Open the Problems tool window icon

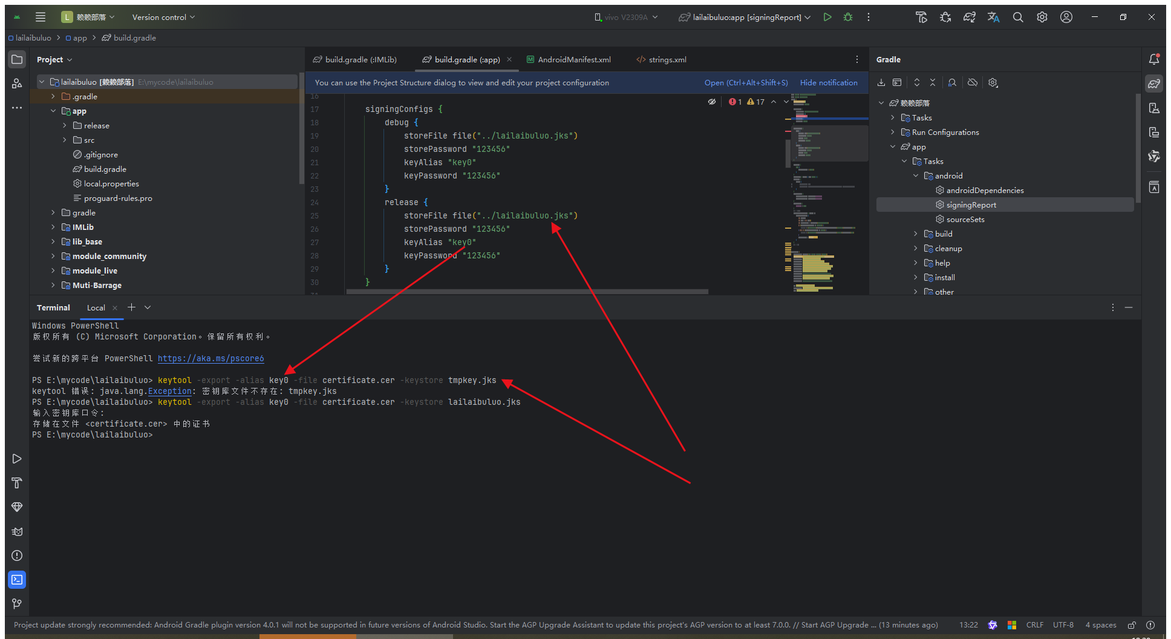tap(17, 555)
